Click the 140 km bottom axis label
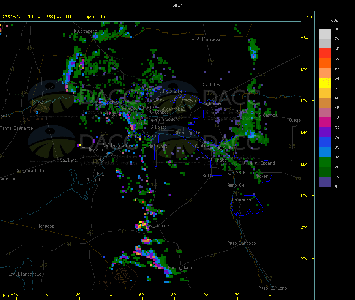 tap(267, 294)
